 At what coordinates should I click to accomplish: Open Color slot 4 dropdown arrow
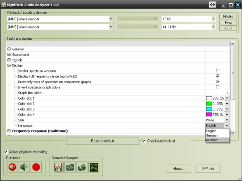[x=227, y=114]
